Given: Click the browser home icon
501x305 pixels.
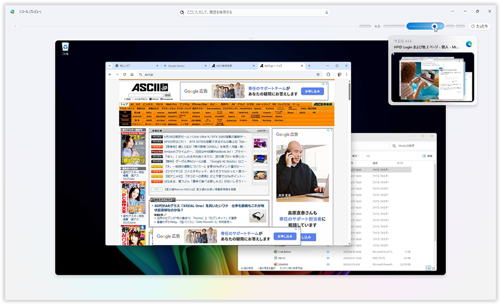Looking at the screenshot, I should click(x=132, y=75).
